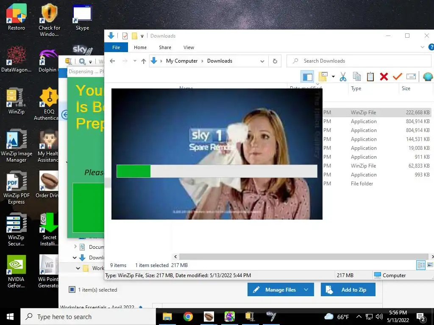Click the green progress bar on the video
This screenshot has width=434, height=325.
(217, 171)
